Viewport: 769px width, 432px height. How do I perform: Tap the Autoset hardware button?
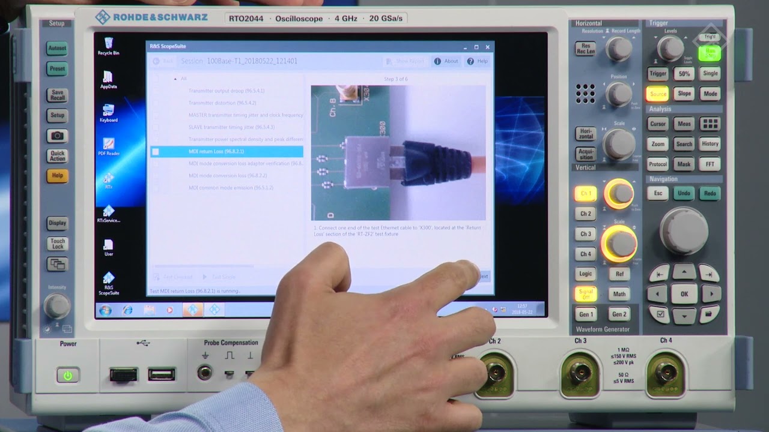[58, 48]
